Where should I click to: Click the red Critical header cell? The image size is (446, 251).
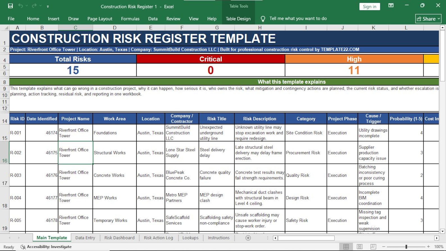[x=211, y=59]
